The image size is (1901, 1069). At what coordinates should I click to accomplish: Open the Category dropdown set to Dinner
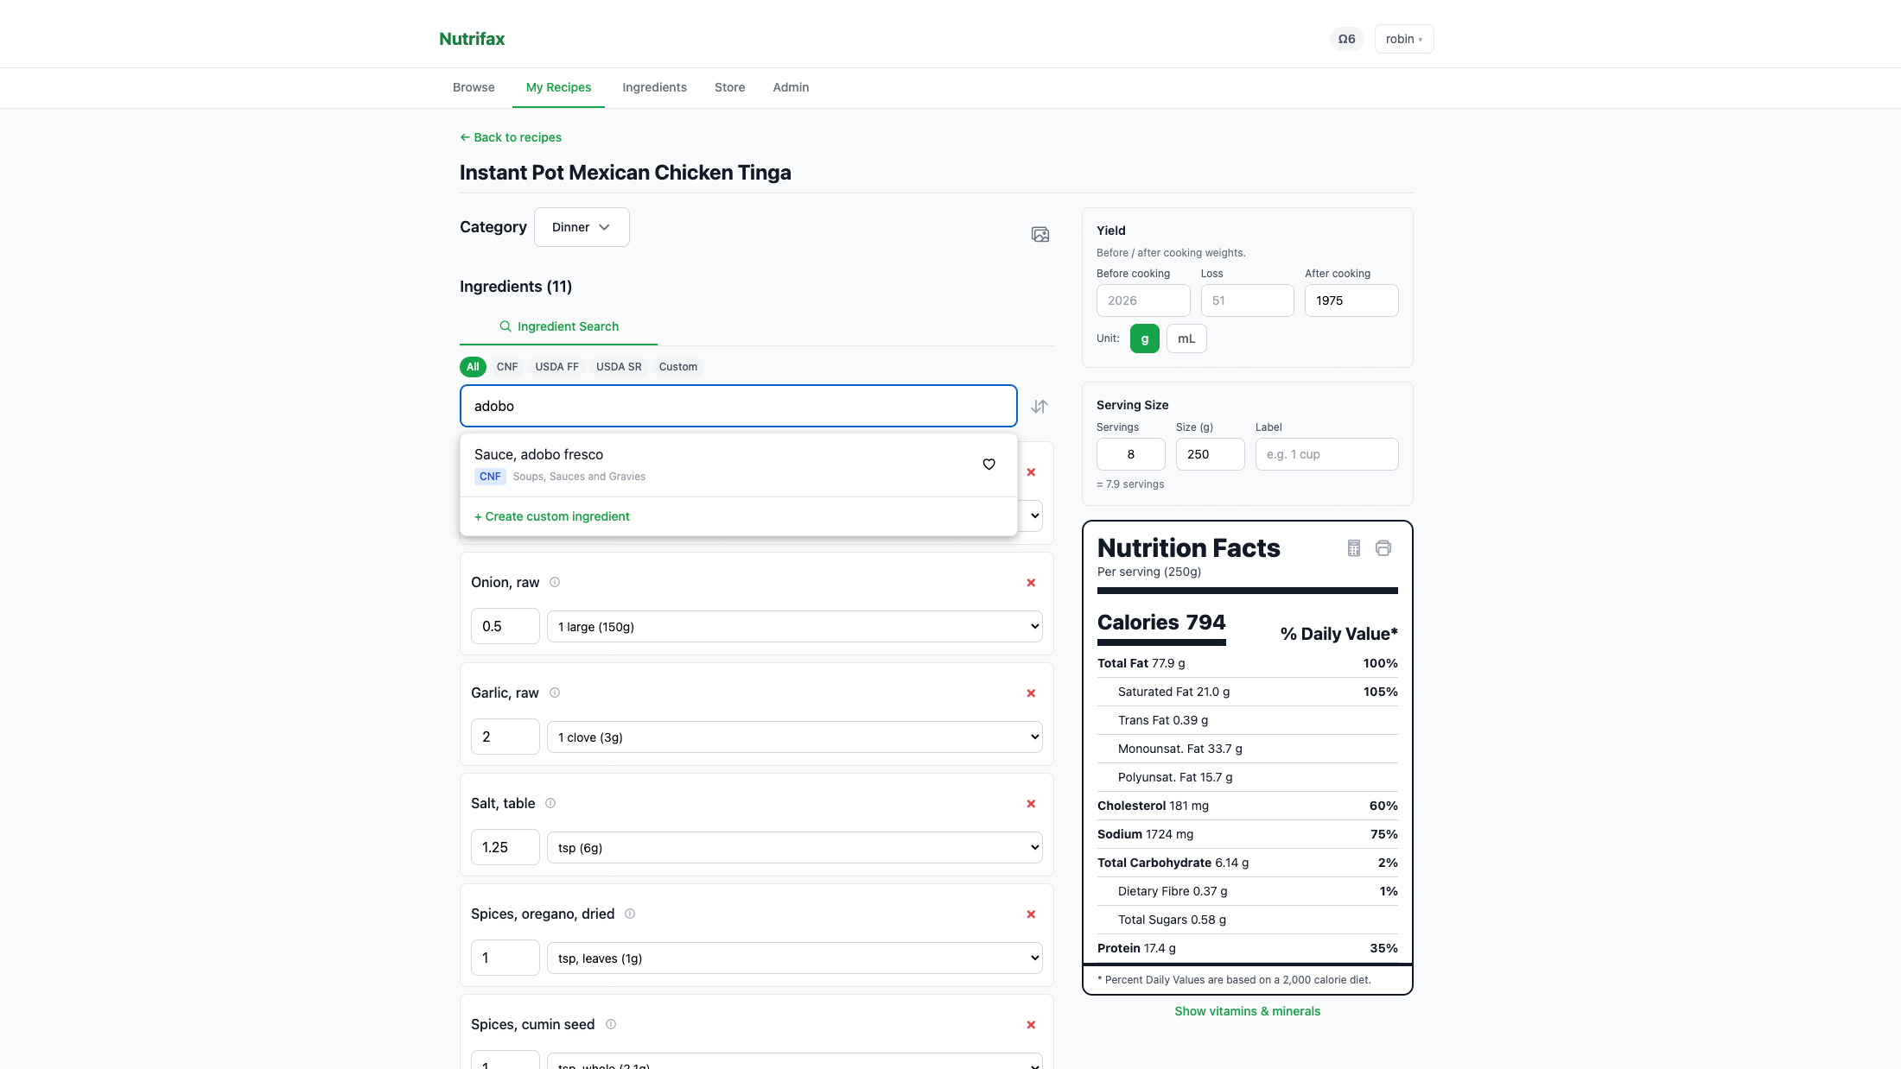581,226
